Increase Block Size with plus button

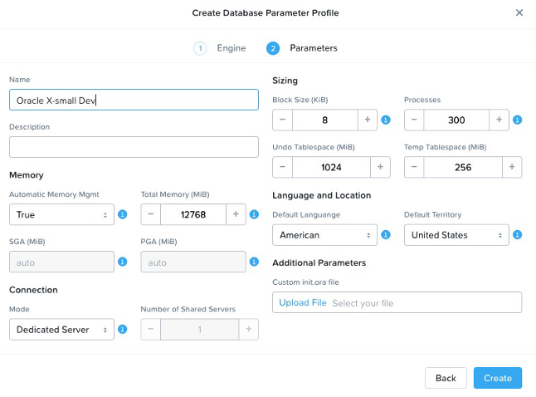[x=368, y=120]
